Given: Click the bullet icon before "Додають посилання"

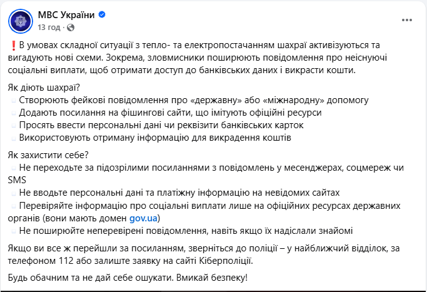Looking at the screenshot, I should (x=14, y=113).
